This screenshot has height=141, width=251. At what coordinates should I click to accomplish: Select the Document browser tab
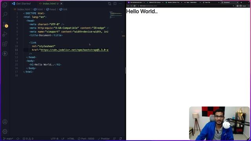[230, 3]
